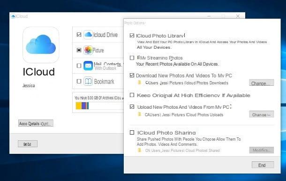286x181 pixels.
Task: Click the Photos flower icon beside Picture
Action: [x=88, y=50]
